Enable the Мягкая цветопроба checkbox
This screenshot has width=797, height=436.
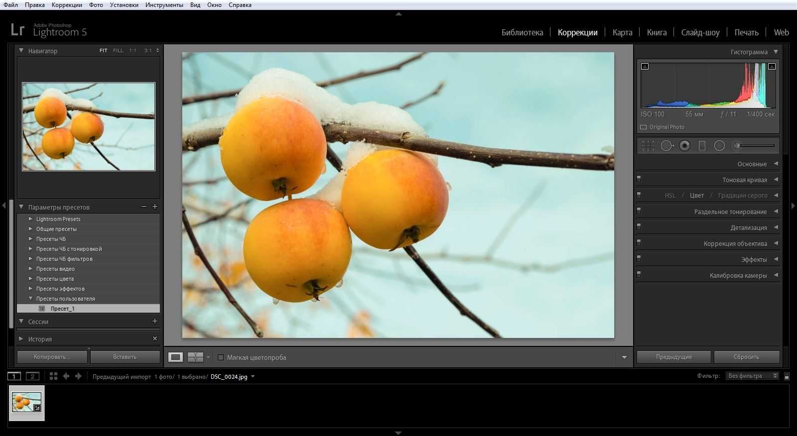221,357
